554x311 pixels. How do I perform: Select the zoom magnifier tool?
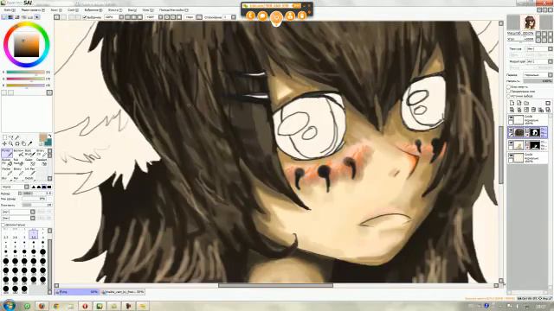coord(11,143)
